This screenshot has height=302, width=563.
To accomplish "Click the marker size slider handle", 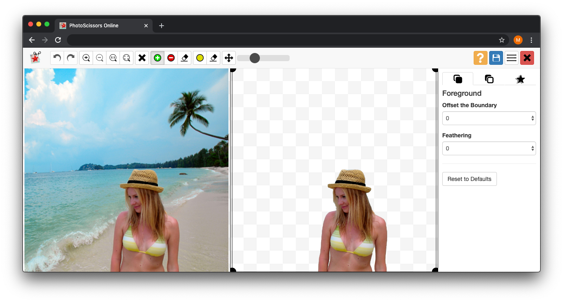I will pyautogui.click(x=255, y=58).
